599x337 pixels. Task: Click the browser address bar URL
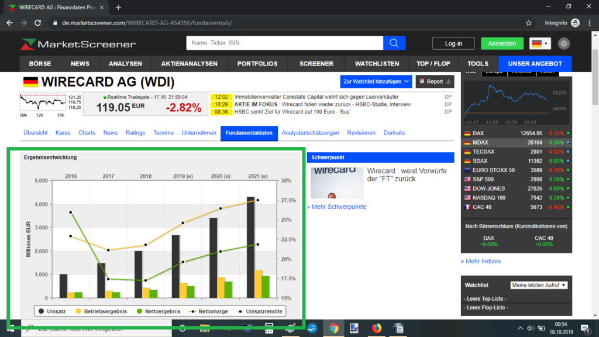[147, 23]
